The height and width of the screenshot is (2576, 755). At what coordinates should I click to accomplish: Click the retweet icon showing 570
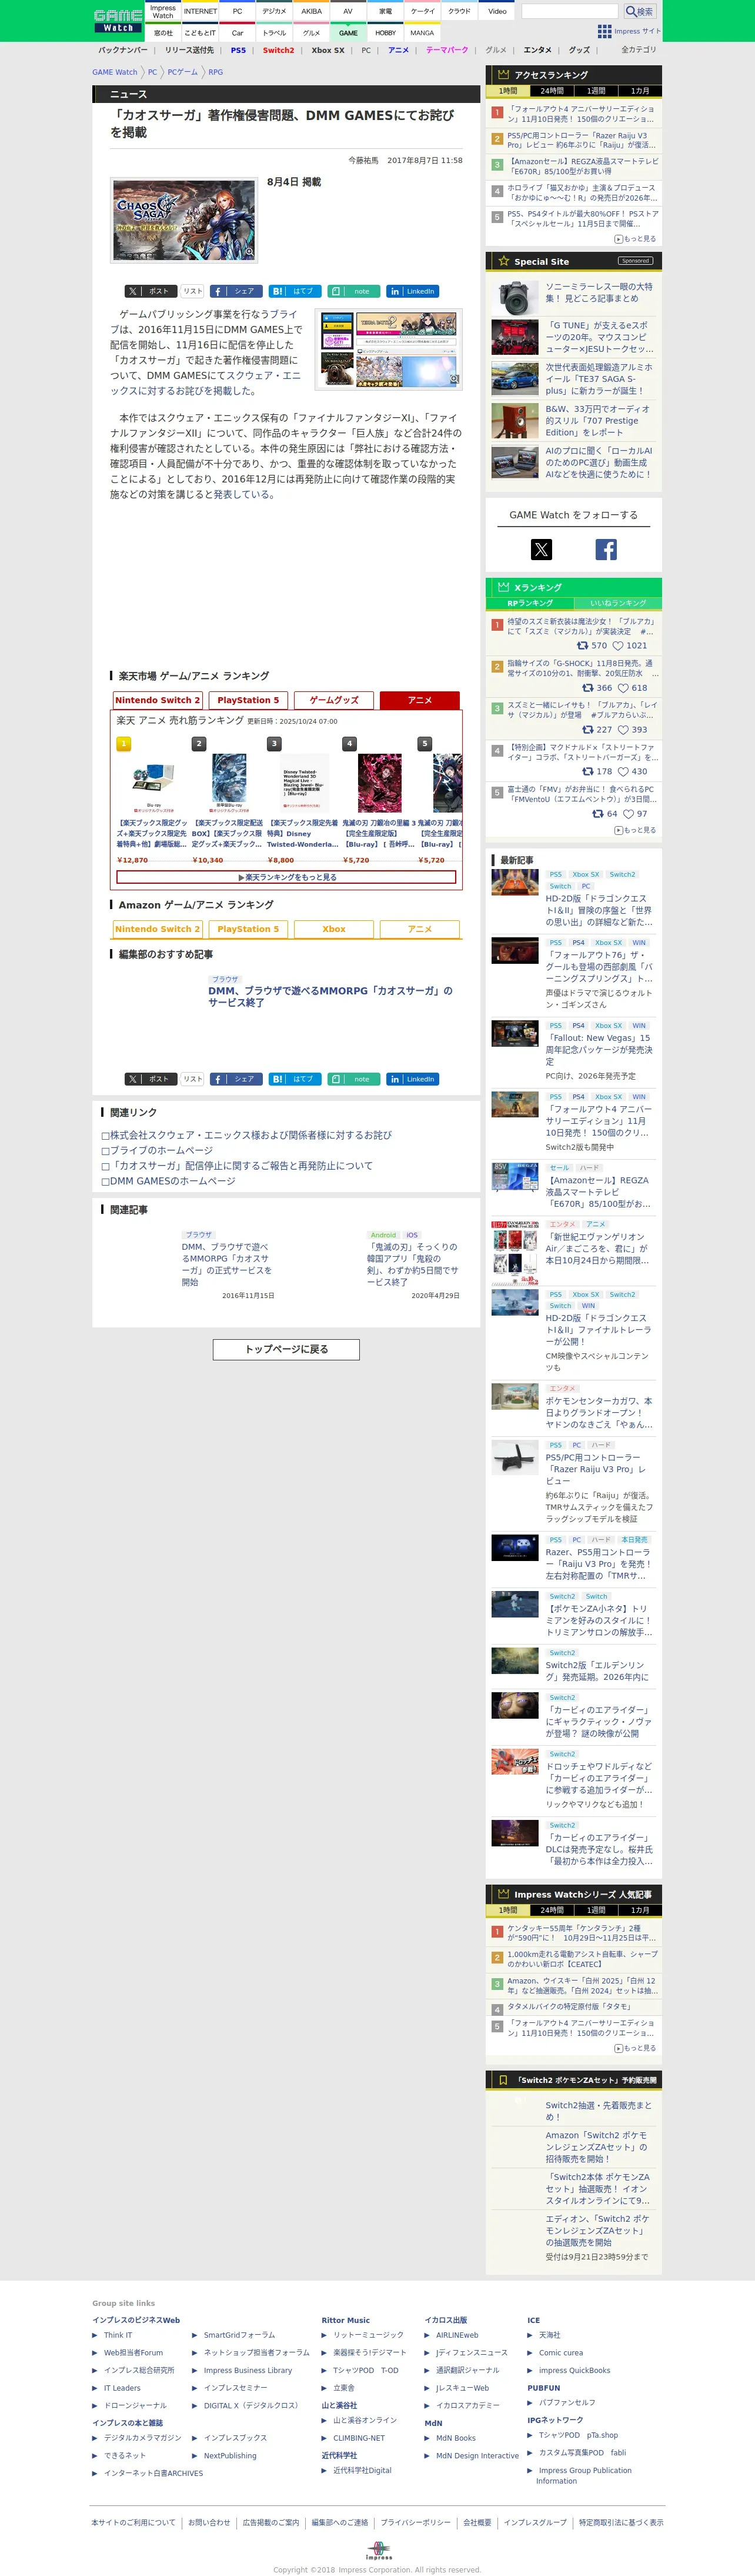pos(583,646)
